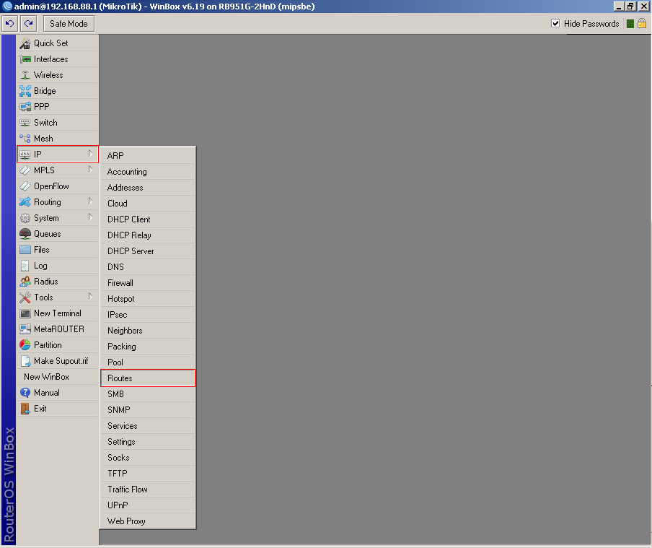Toggle the Hide Passwords checkbox

[555, 23]
